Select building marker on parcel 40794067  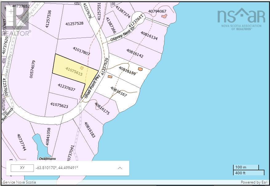[x=164, y=16]
